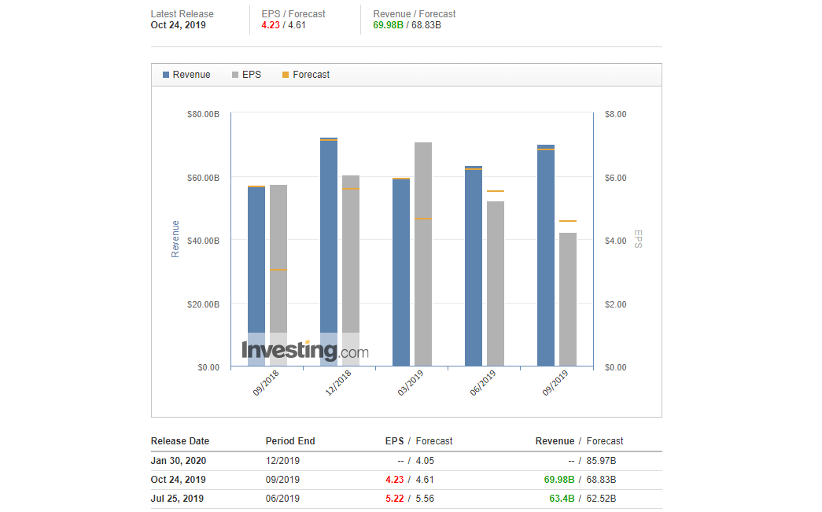Image resolution: width=822 pixels, height=512 pixels.
Task: Click the Release Date column header
Action: 180,441
